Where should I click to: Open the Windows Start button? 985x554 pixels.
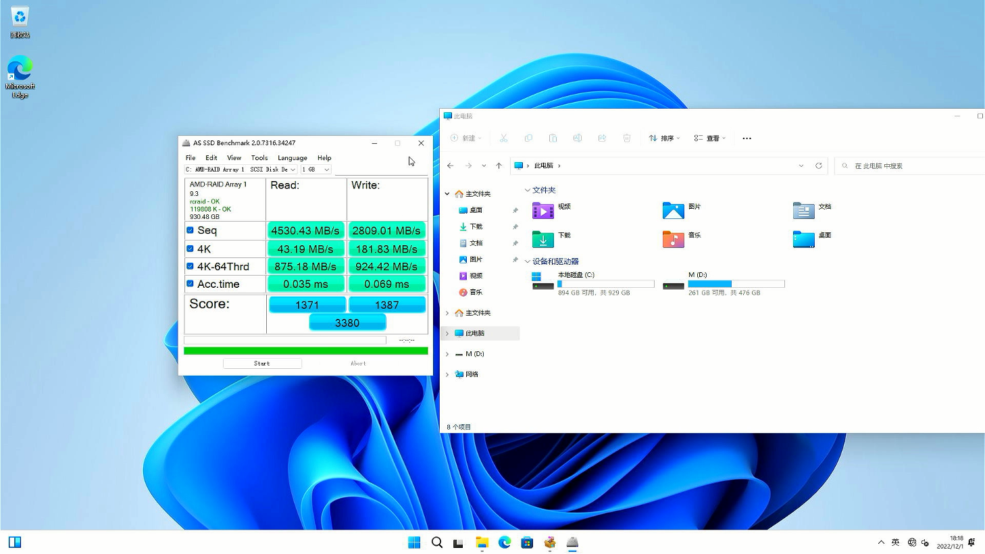[x=414, y=543]
